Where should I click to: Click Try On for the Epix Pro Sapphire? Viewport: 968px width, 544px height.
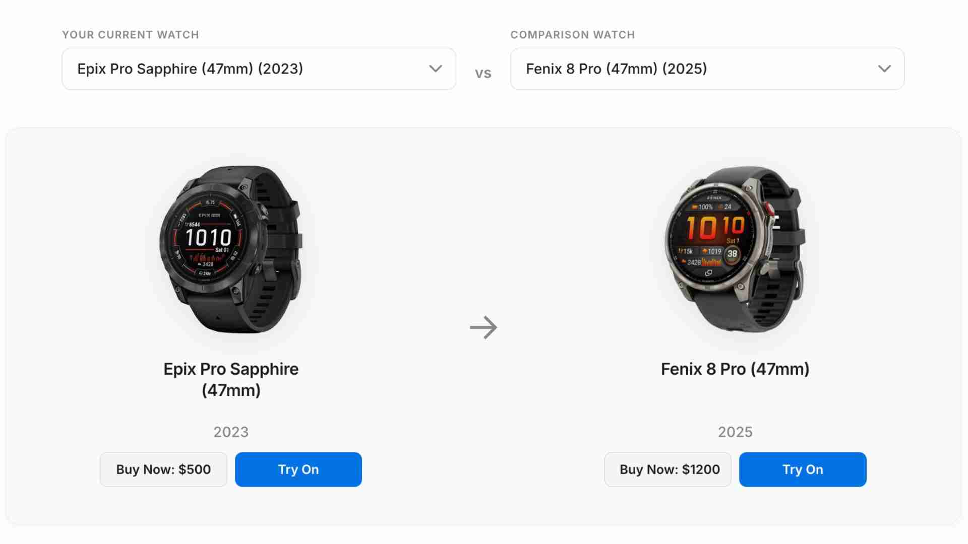click(x=298, y=469)
